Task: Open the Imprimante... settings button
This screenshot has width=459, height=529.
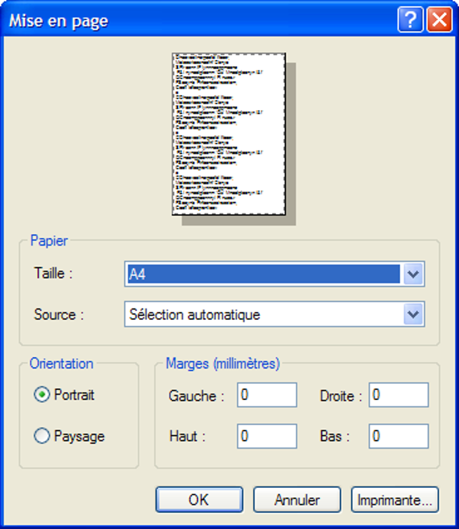Action: [x=395, y=499]
